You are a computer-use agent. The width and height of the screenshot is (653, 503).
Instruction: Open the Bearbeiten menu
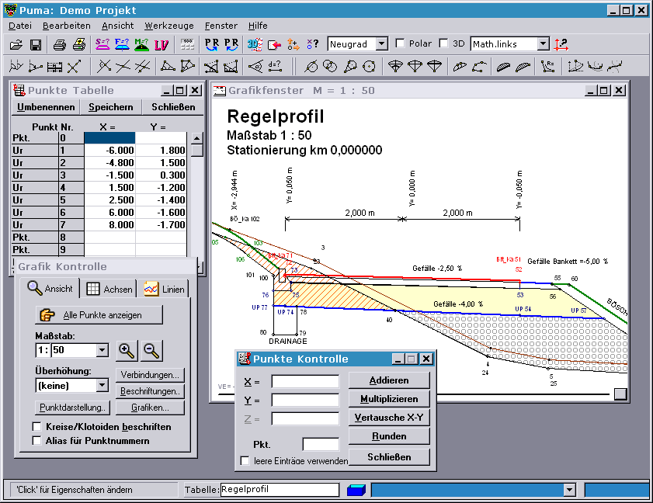(67, 26)
